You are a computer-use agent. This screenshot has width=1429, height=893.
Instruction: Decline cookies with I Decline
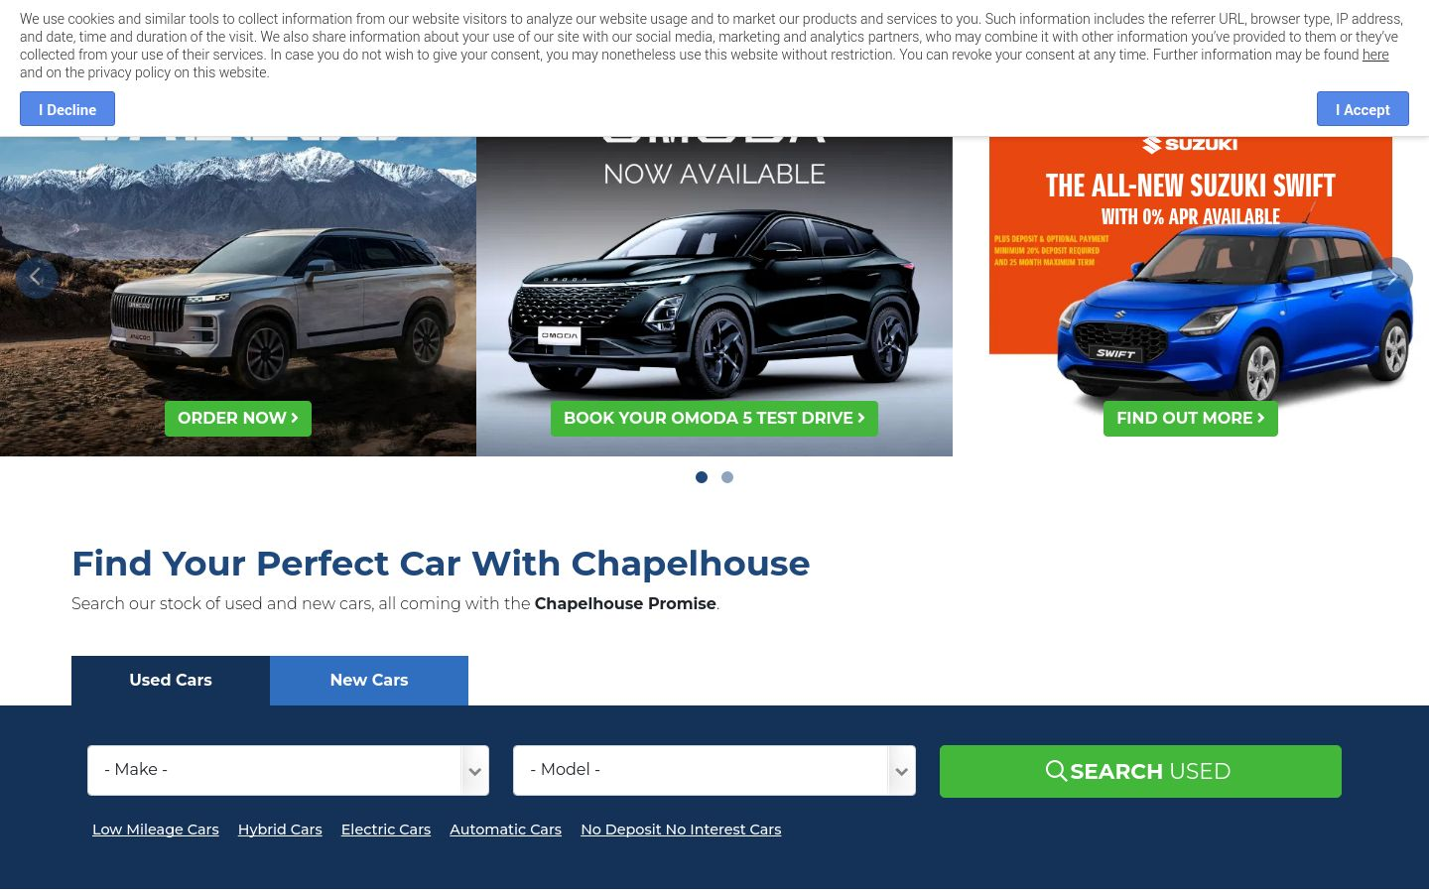[x=67, y=109]
